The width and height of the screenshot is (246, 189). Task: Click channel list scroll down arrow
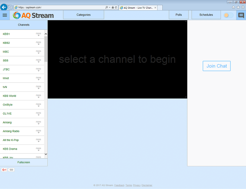tap(46, 154)
